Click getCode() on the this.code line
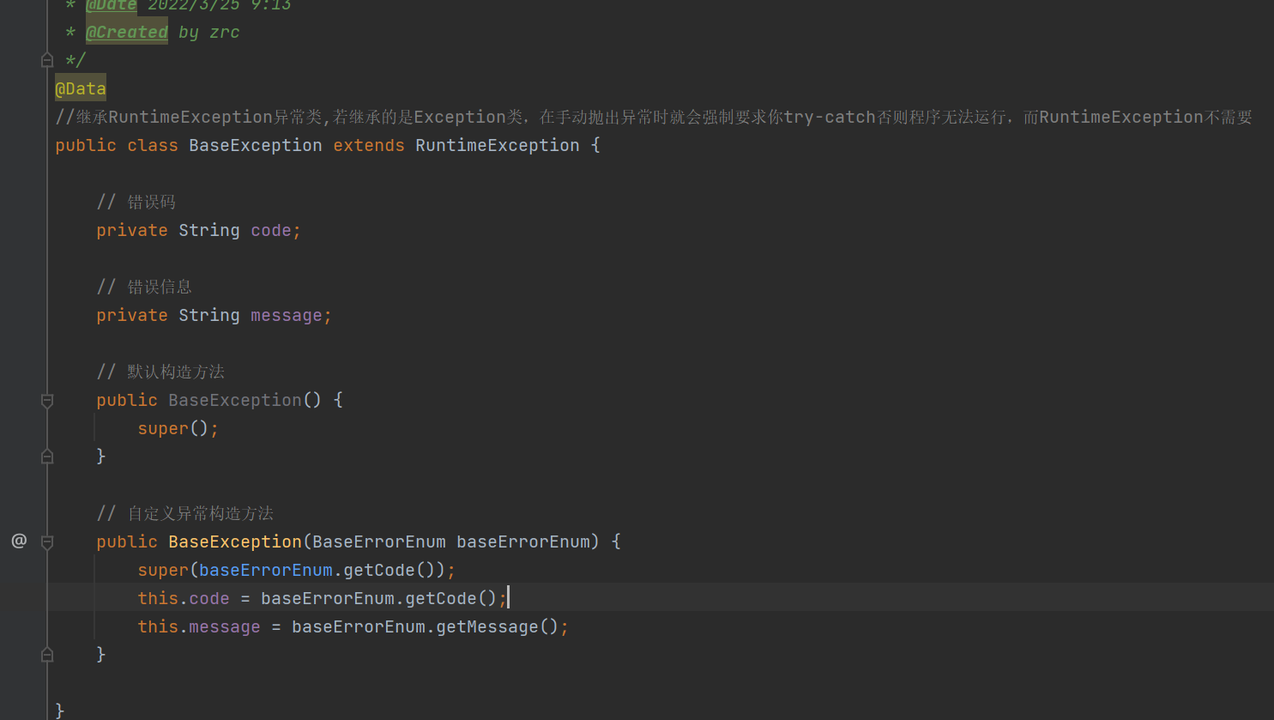The image size is (1274, 720). click(x=451, y=599)
